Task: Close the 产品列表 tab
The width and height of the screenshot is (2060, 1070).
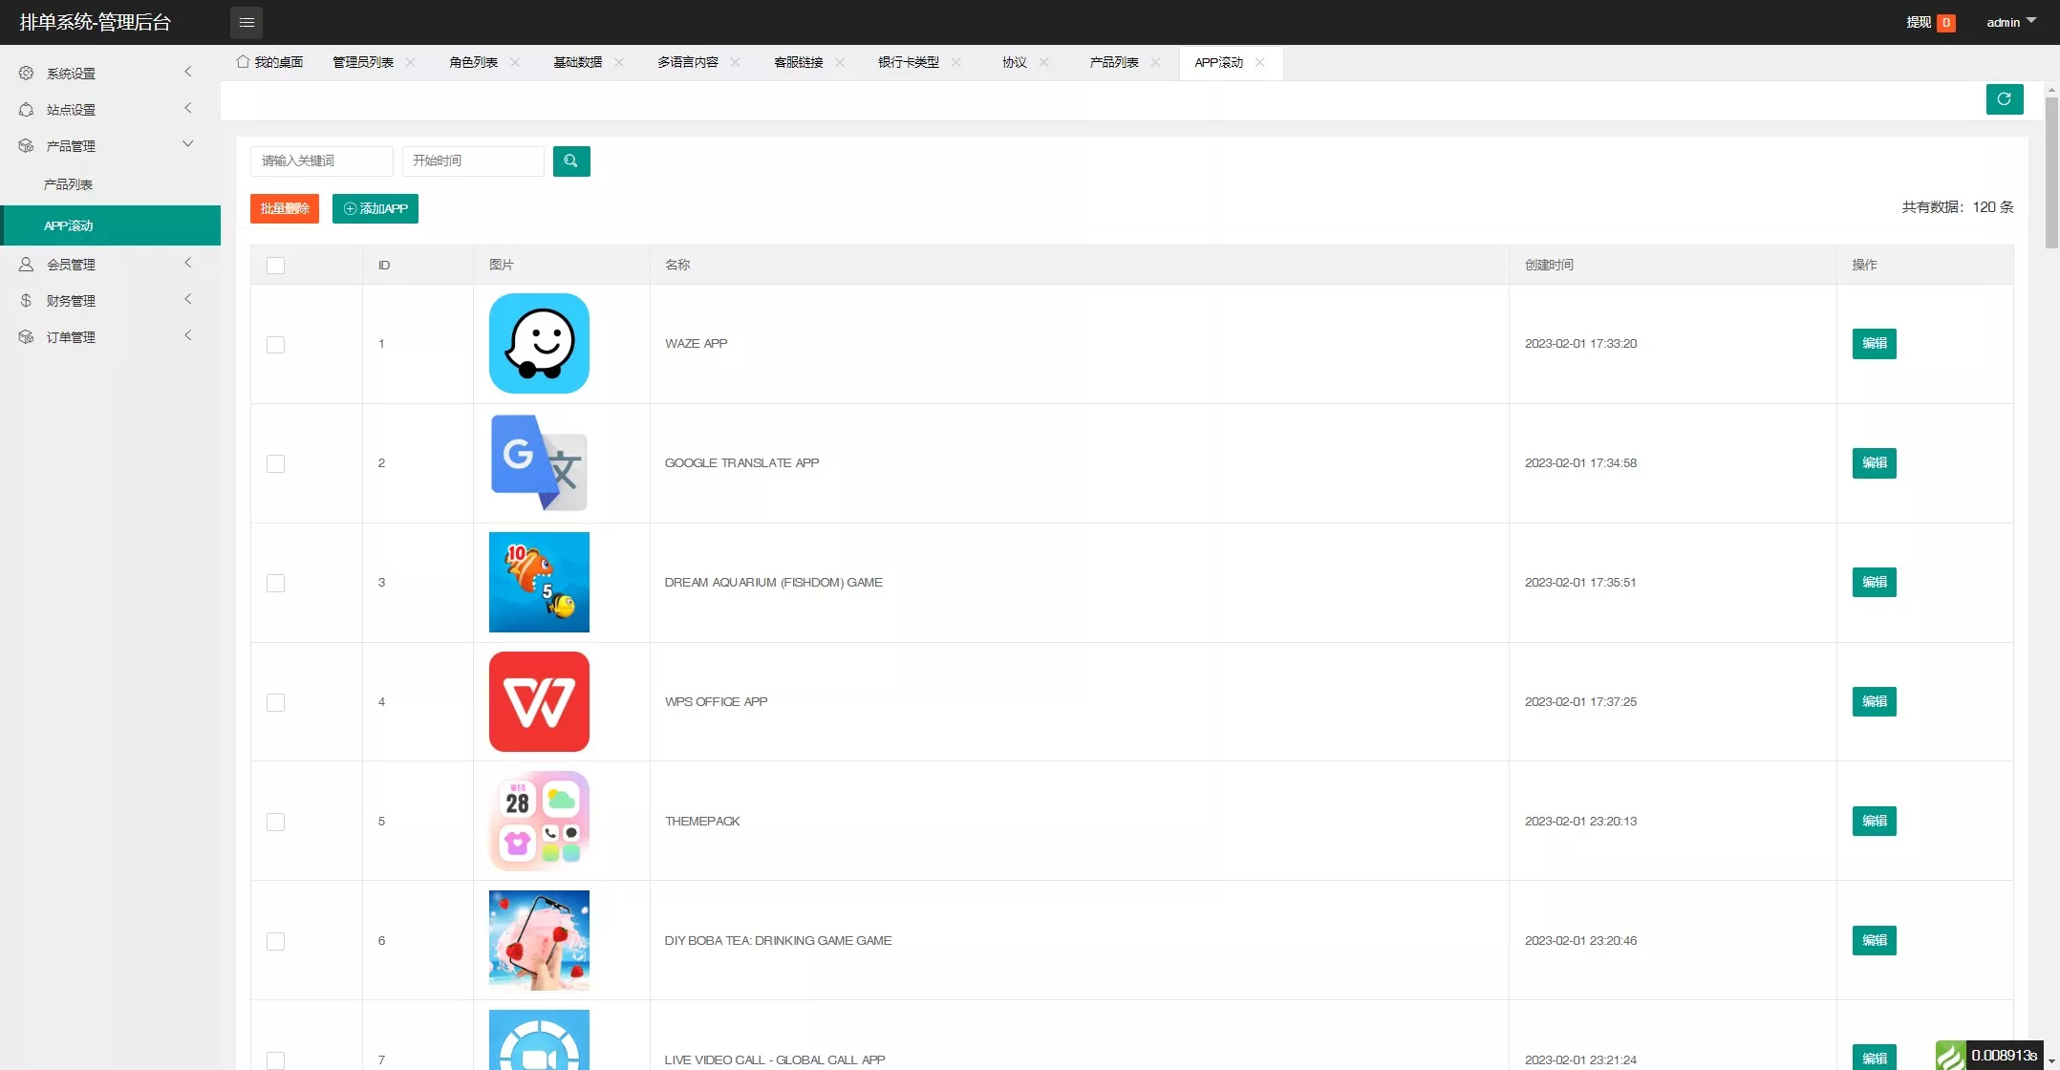Action: pyautogui.click(x=1156, y=62)
